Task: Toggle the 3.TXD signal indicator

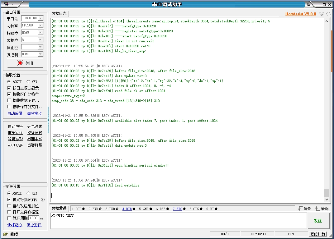Action: coord(117,209)
